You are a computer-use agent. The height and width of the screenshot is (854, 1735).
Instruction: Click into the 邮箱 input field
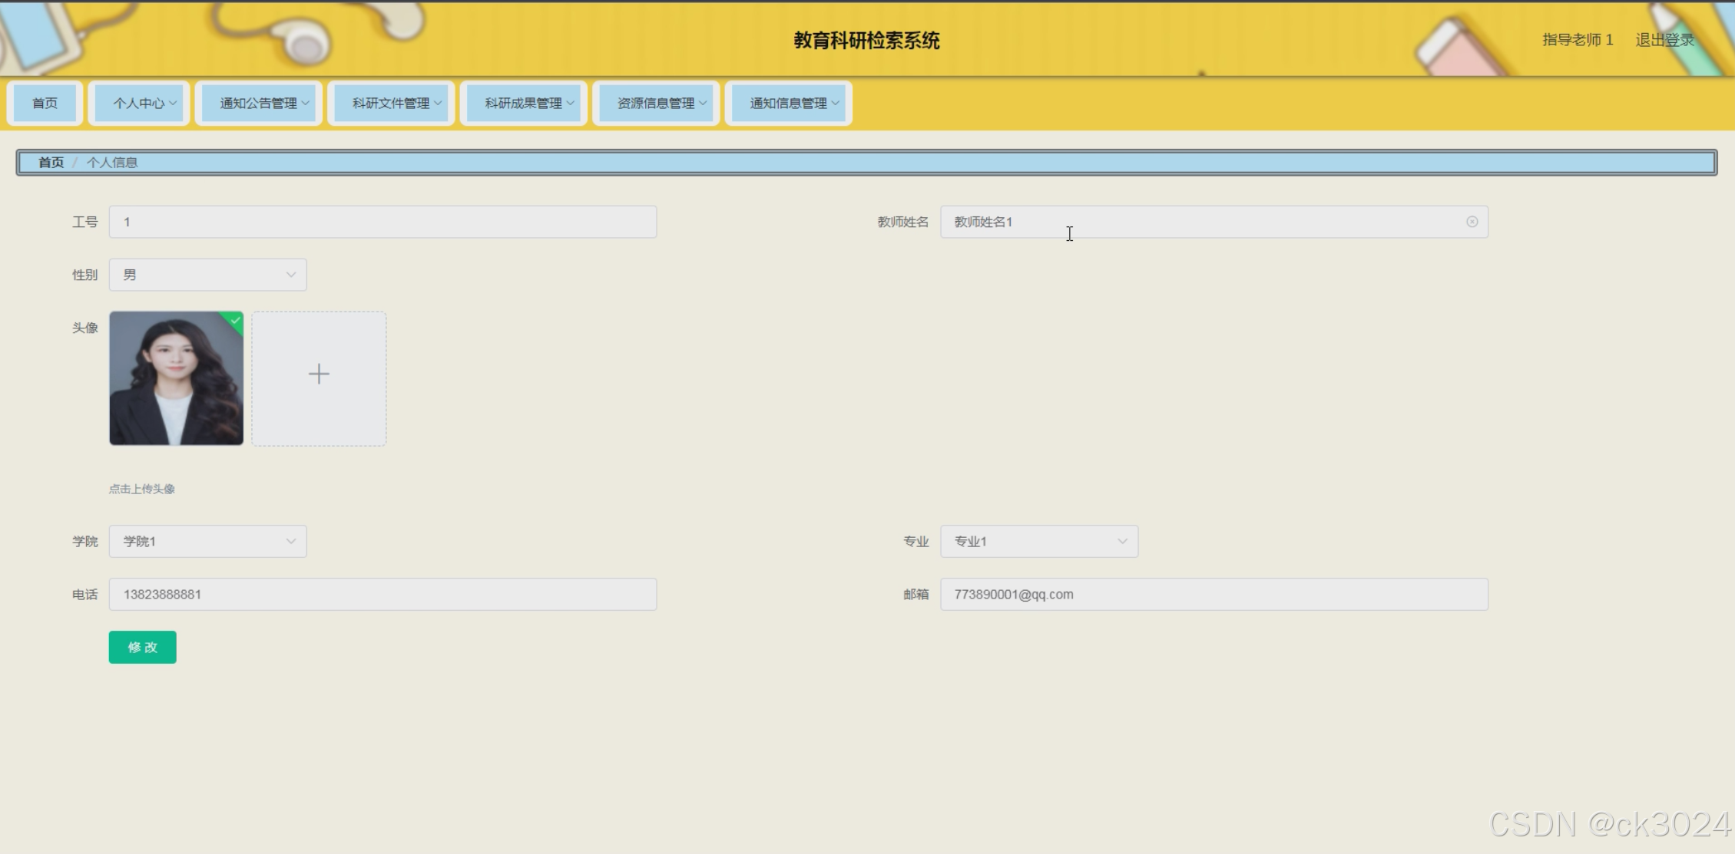1214,595
